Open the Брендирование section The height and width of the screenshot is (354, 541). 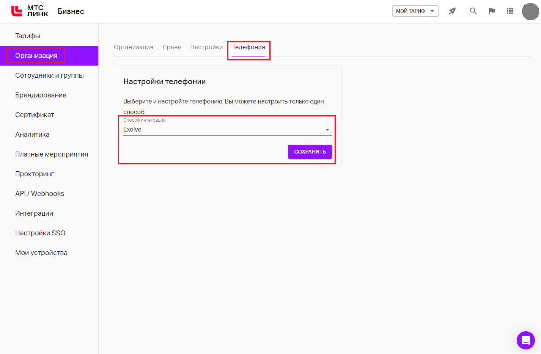point(49,95)
